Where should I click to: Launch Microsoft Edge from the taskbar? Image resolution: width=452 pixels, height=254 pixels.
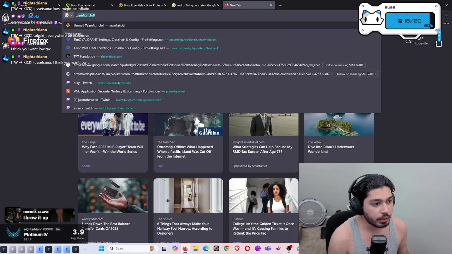click(206, 248)
